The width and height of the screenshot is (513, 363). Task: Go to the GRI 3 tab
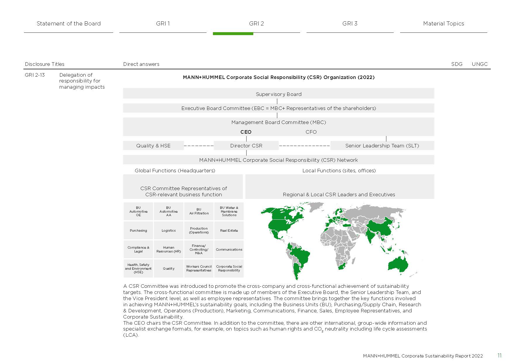(x=350, y=24)
